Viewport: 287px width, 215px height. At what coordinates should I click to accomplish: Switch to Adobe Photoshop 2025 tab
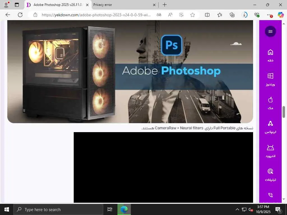point(57,5)
